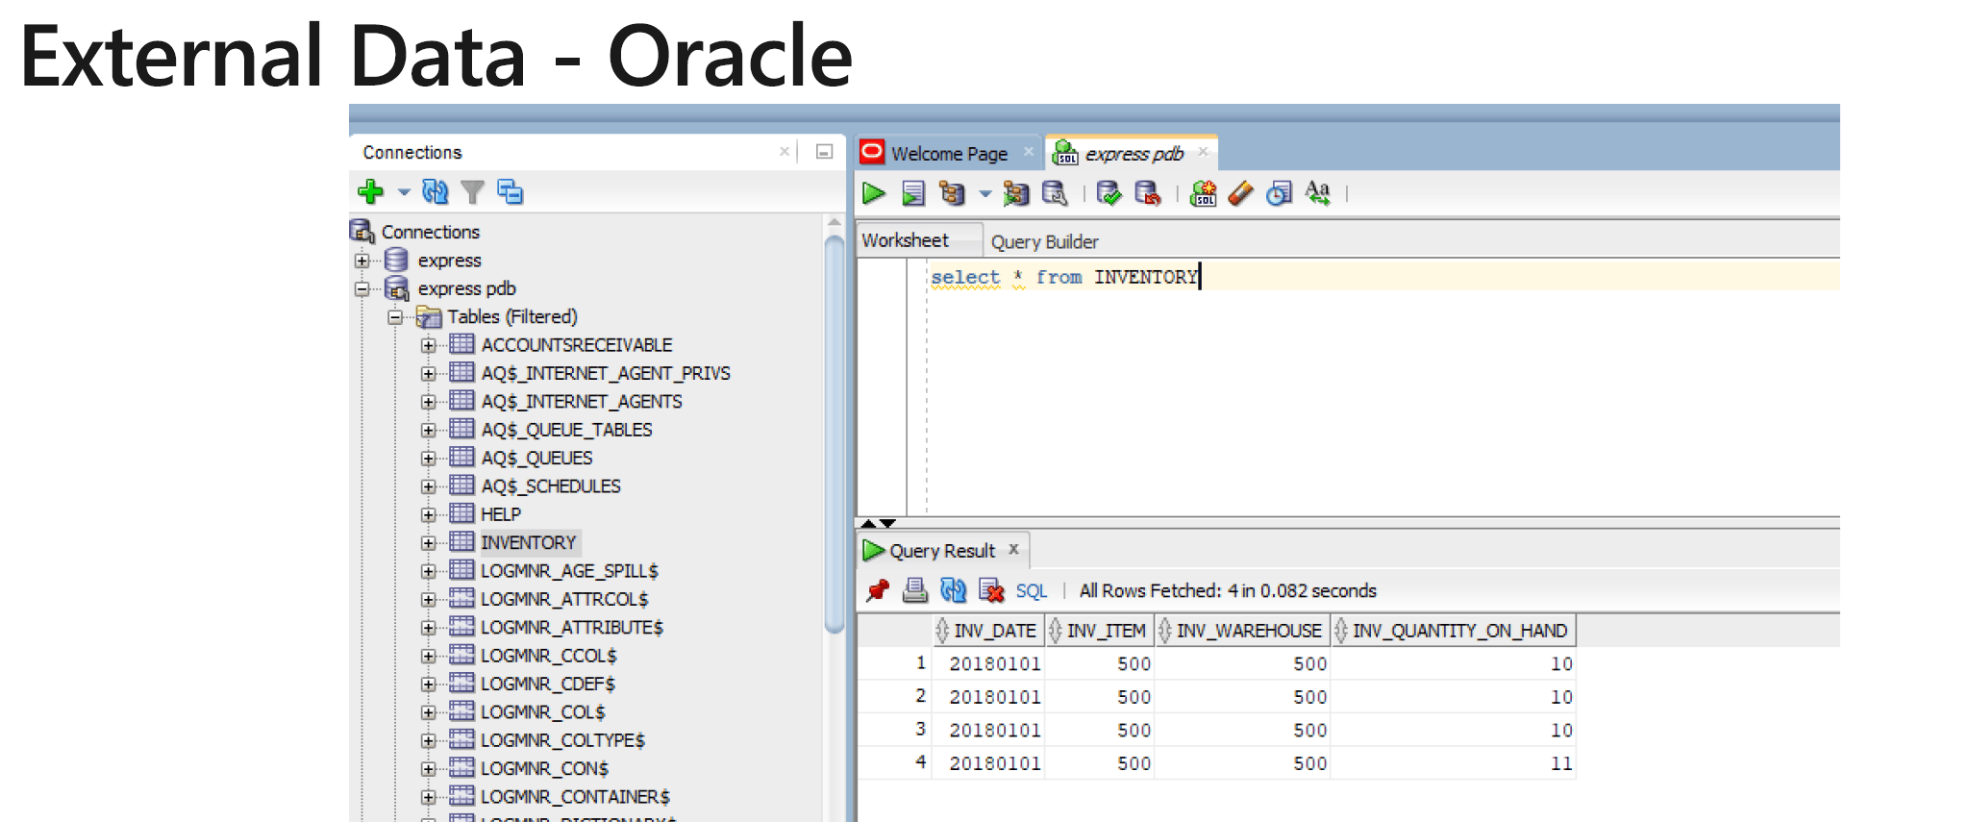Click the SQL link in Query Result toolbar
Screen dimensions: 1969x822
[x=1031, y=591]
